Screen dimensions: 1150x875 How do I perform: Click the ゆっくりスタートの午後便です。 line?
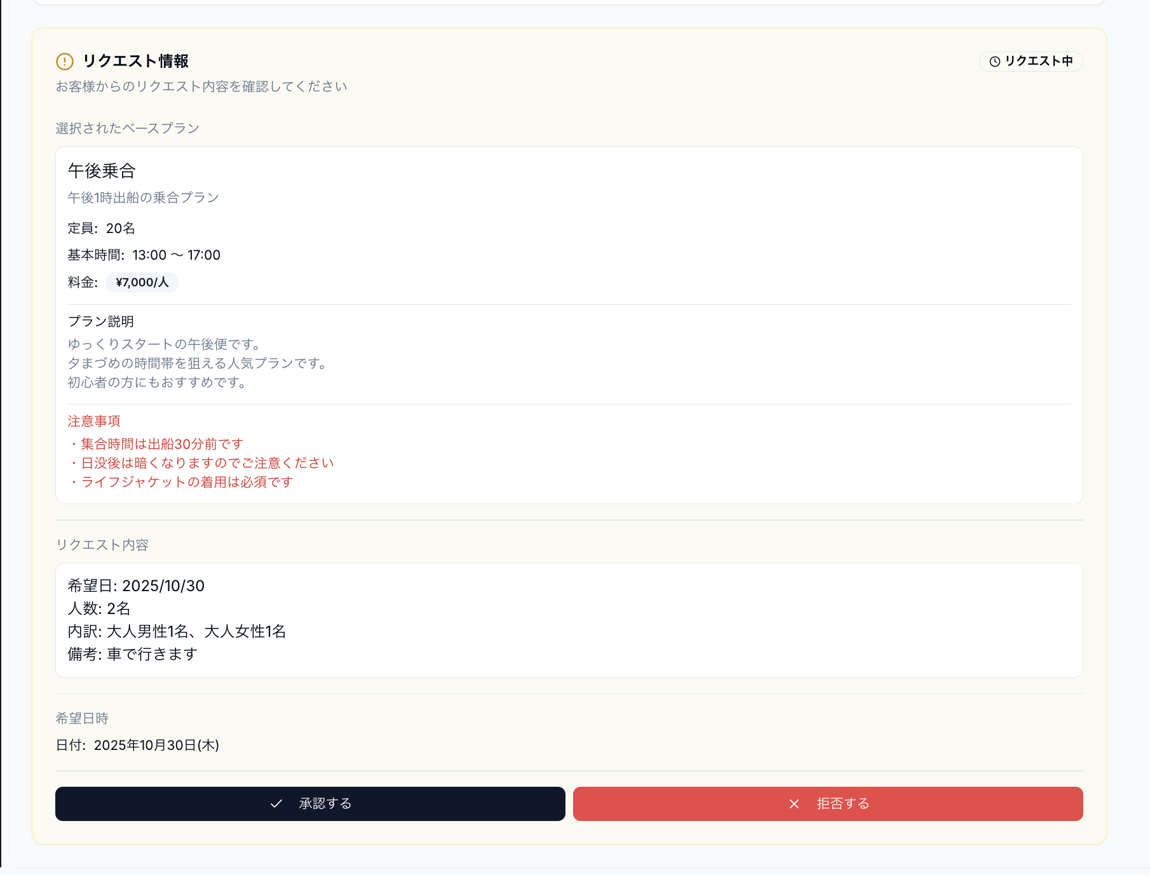pos(165,344)
